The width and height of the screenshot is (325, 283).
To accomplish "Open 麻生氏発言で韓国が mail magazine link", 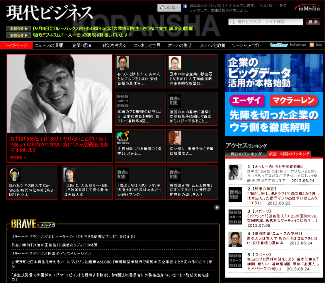I will [110, 277].
